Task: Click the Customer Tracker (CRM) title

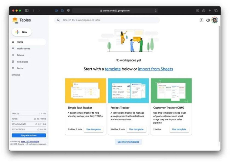Action: tap(169, 108)
